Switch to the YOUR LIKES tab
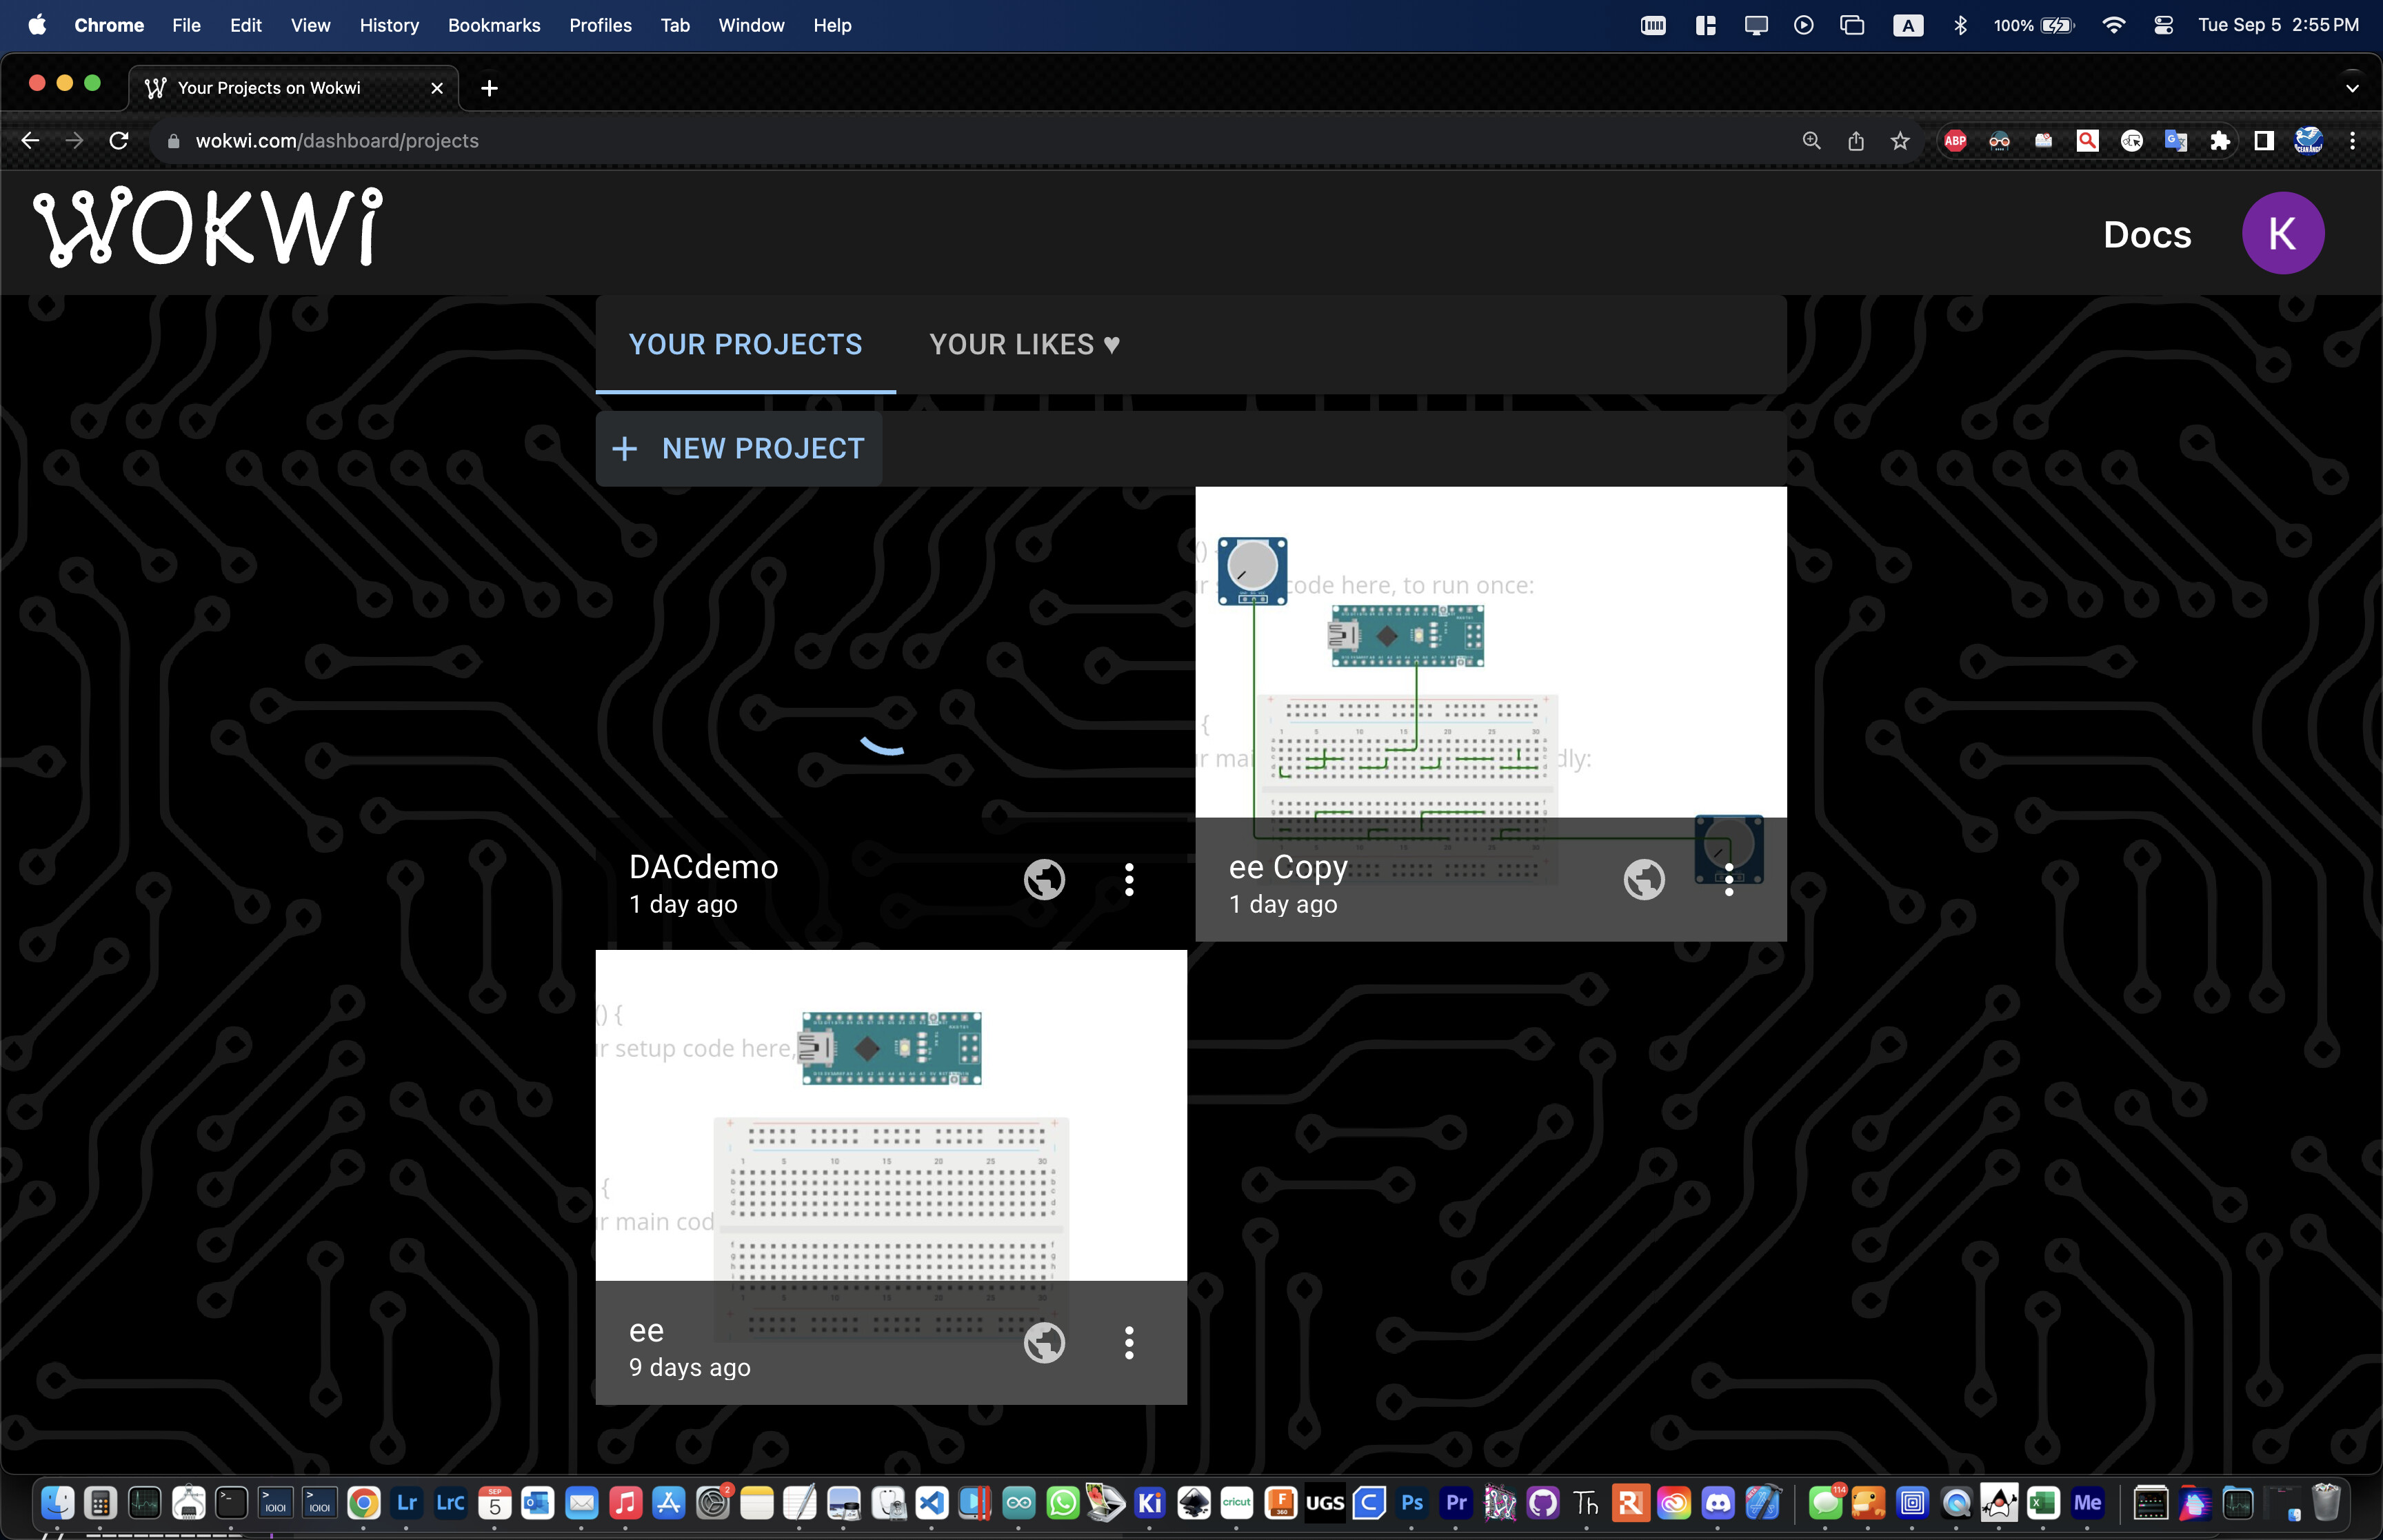 tap(1024, 344)
